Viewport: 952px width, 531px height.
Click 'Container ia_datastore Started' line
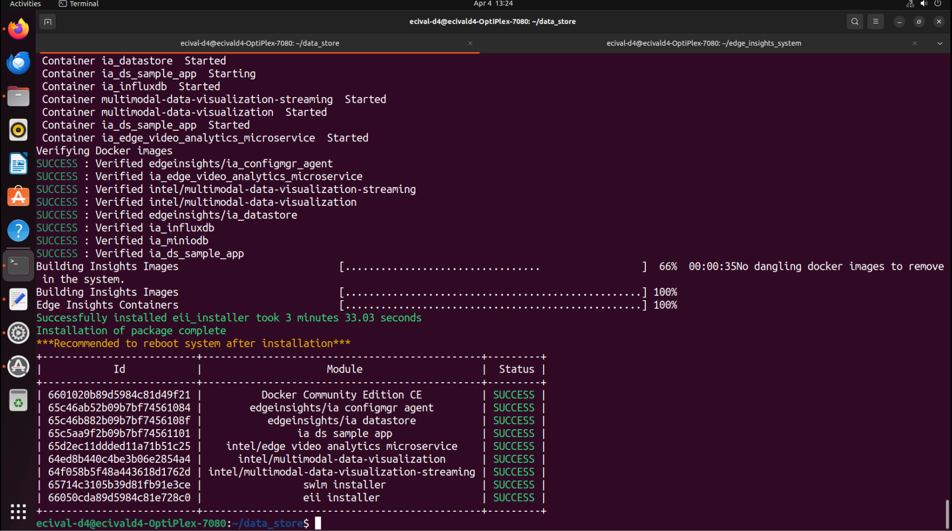tap(134, 61)
